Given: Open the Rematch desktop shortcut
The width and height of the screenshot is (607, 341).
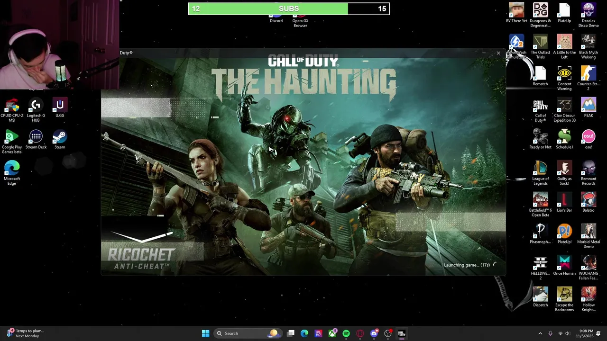Looking at the screenshot, I should pos(540,76).
